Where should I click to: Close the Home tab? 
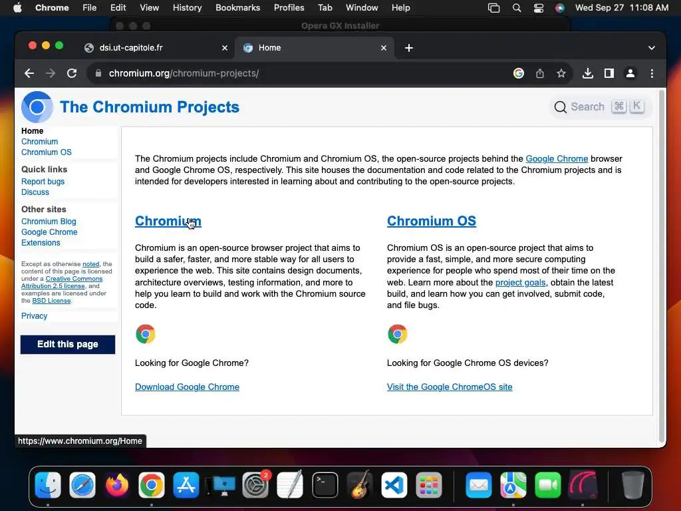[384, 48]
